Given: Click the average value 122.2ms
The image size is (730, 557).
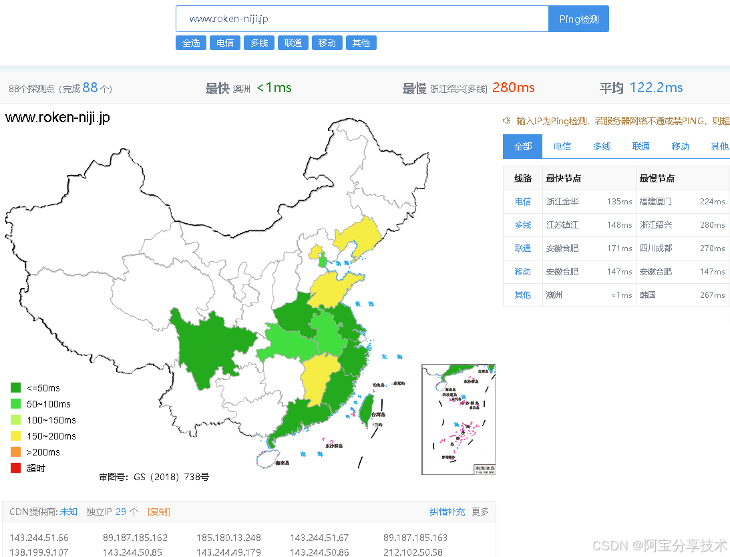Looking at the screenshot, I should pos(656,87).
